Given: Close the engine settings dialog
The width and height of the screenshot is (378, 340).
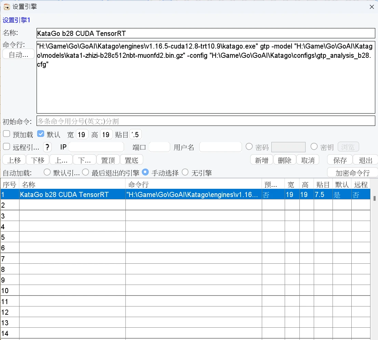Looking at the screenshot, I should click(x=372, y=7).
